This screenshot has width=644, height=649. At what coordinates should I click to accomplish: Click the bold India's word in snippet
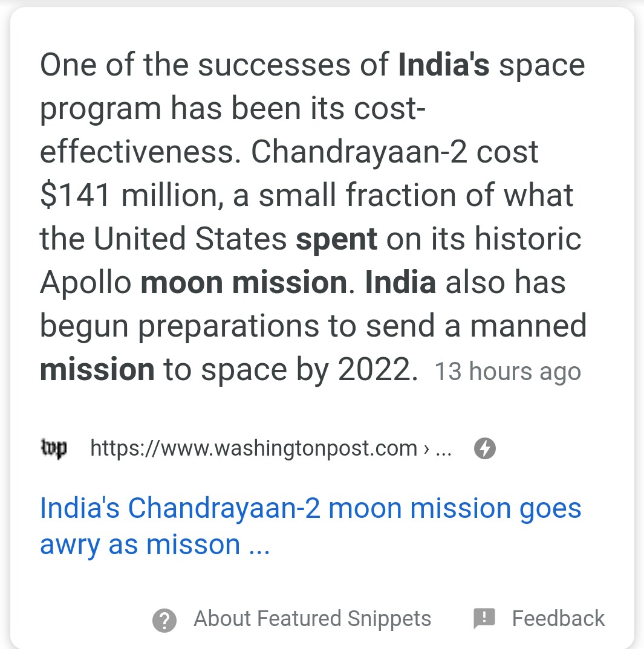coord(444,65)
